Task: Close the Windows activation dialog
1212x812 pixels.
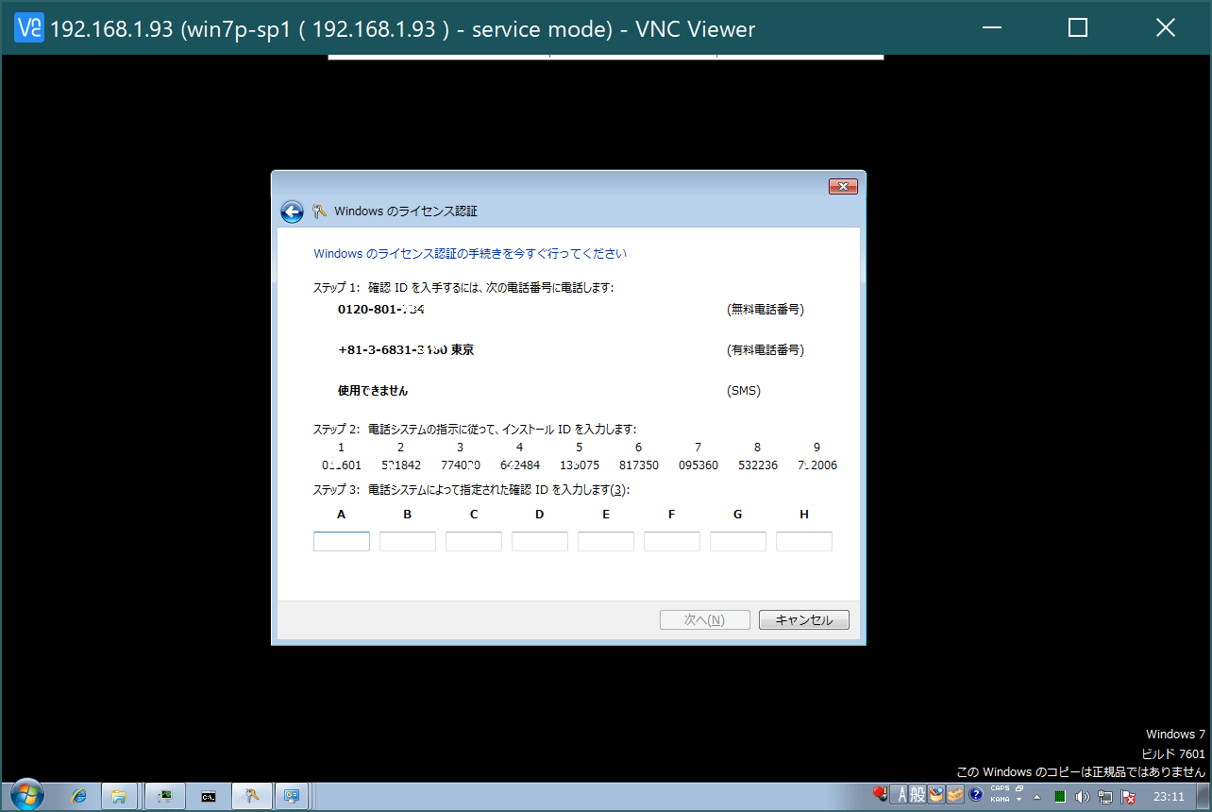Action: coord(842,187)
